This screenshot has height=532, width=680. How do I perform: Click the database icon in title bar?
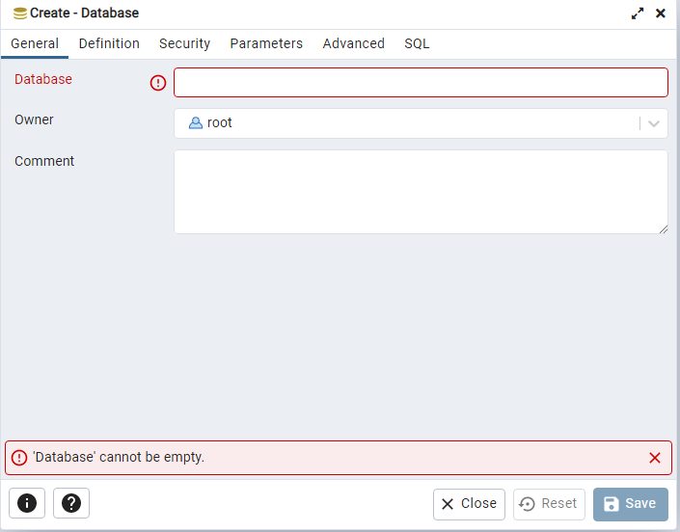(19, 13)
